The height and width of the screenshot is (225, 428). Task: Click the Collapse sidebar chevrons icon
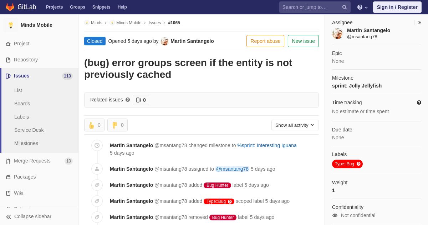tap(9, 217)
